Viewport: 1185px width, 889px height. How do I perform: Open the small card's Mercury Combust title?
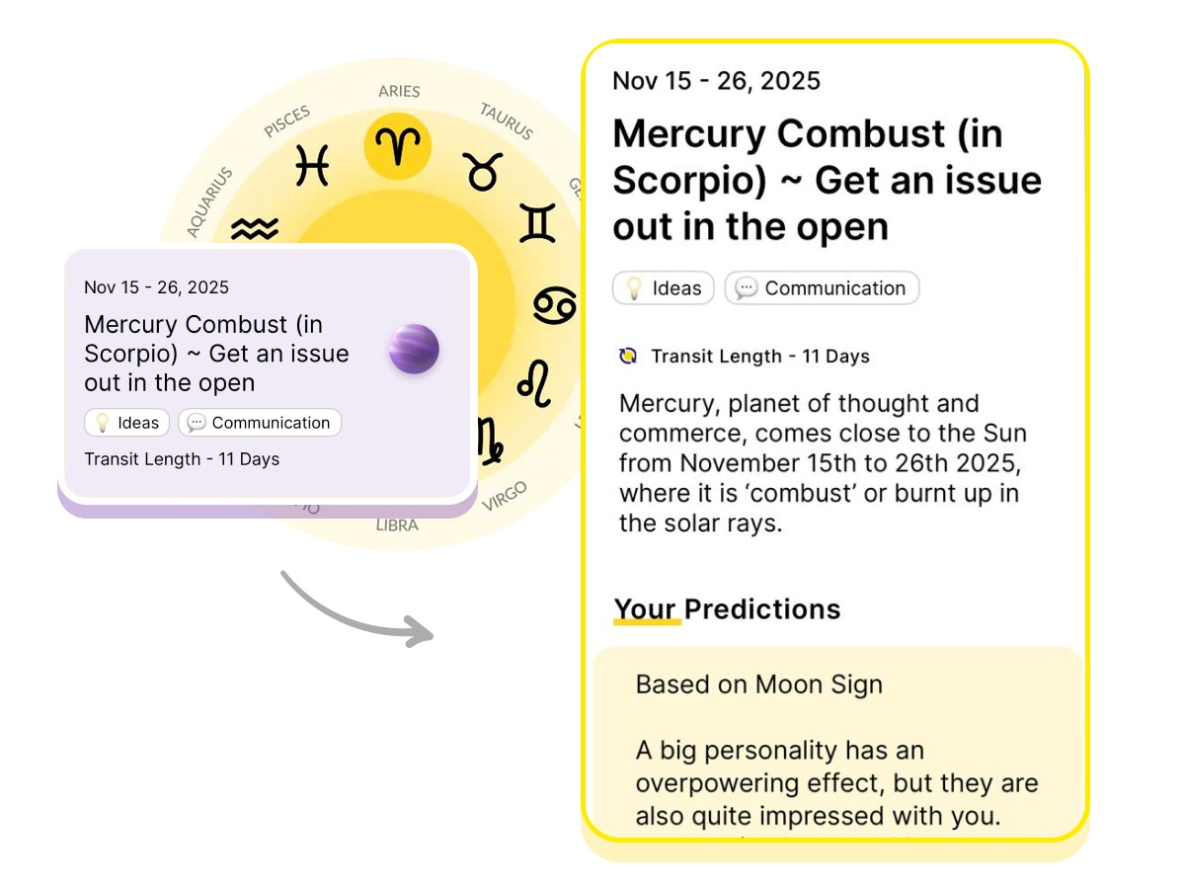[217, 353]
